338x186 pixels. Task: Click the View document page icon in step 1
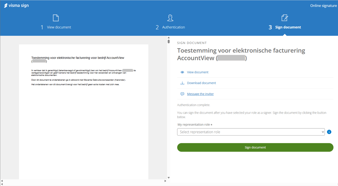coord(56,18)
